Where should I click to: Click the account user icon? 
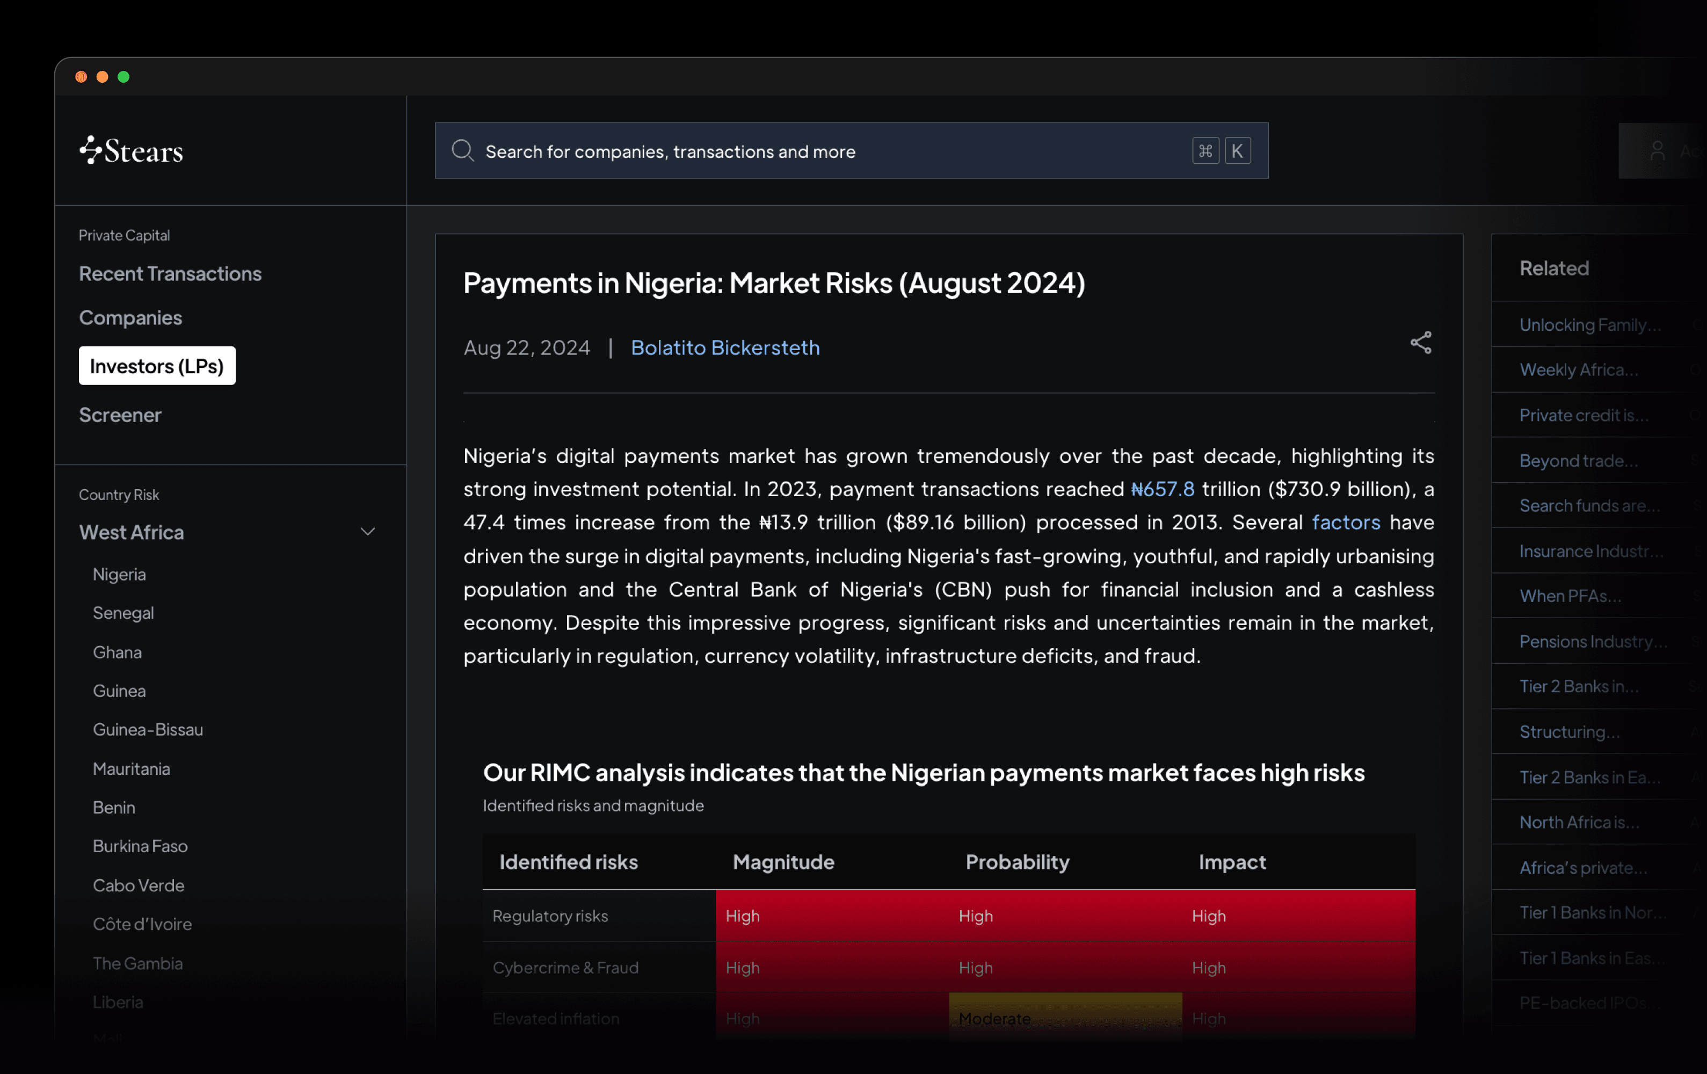[1658, 151]
